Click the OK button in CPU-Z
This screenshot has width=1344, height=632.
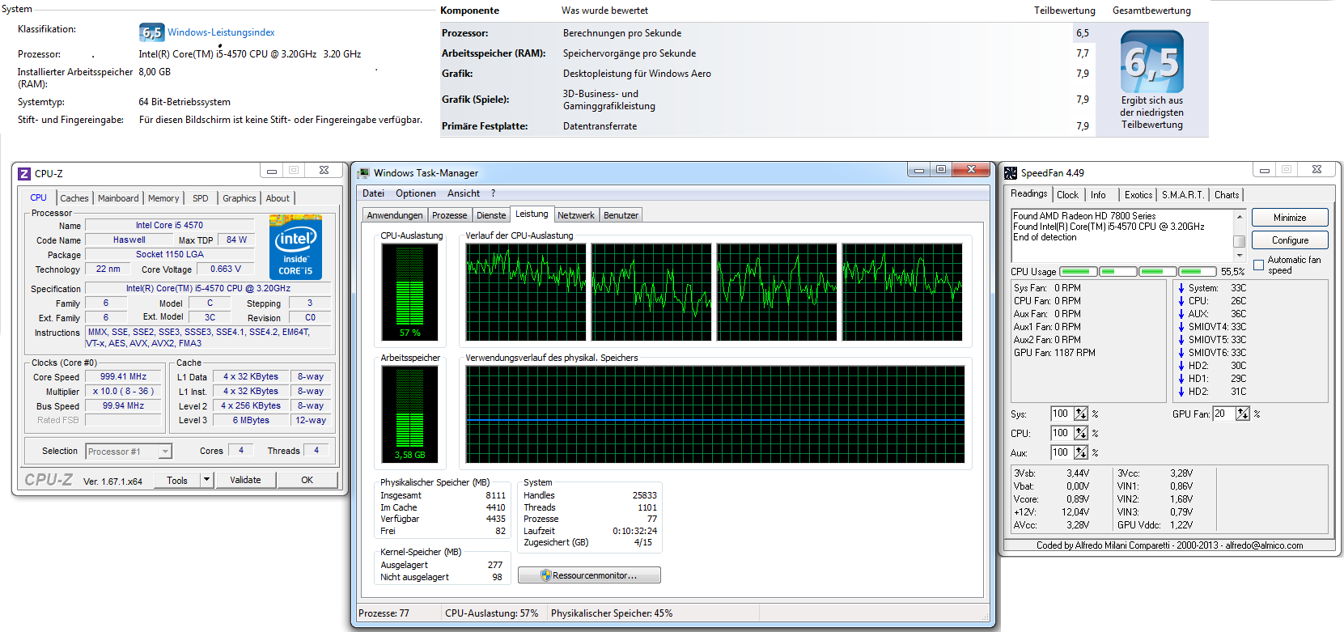(307, 480)
